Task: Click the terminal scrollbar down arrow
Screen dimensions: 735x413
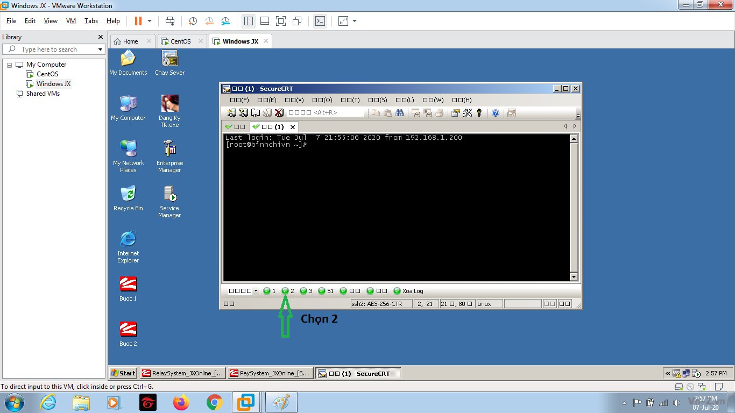Action: [x=574, y=277]
